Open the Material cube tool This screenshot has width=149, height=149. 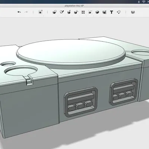133,12
